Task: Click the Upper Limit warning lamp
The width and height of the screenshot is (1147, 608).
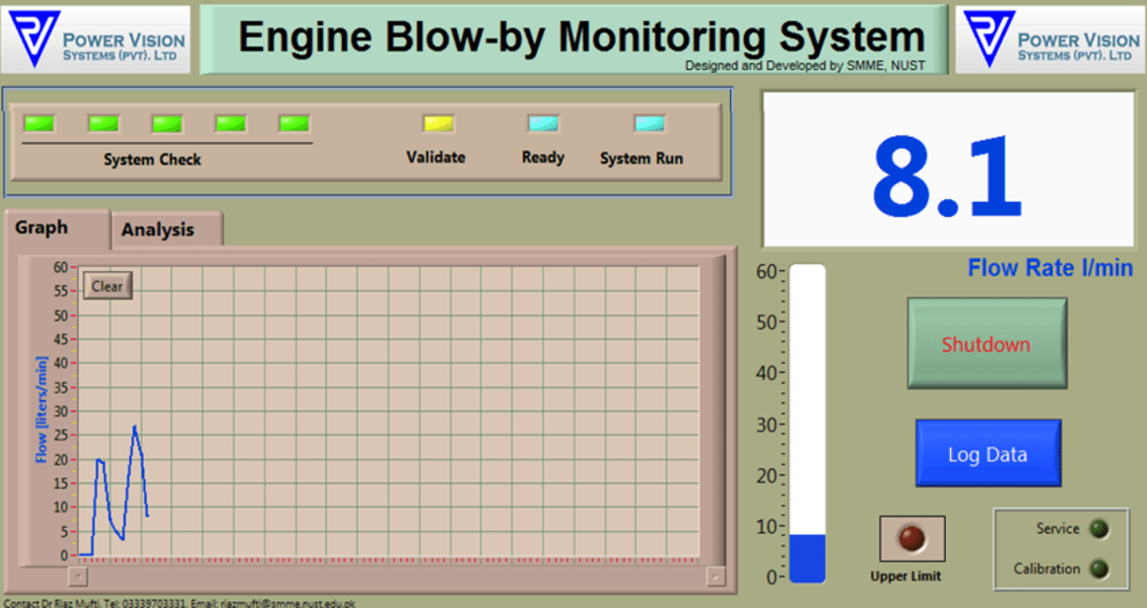Action: coord(910,538)
